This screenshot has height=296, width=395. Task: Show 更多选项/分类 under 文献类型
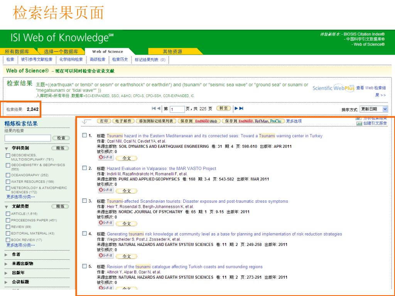[x=21, y=245]
